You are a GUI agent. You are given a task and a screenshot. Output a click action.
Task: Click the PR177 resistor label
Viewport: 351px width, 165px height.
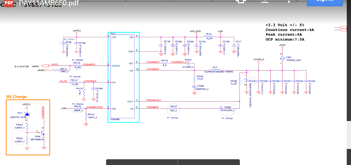(x=174, y=106)
